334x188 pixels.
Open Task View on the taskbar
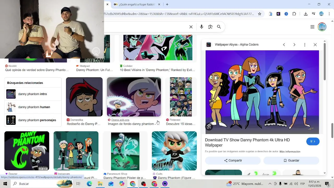[78, 184]
